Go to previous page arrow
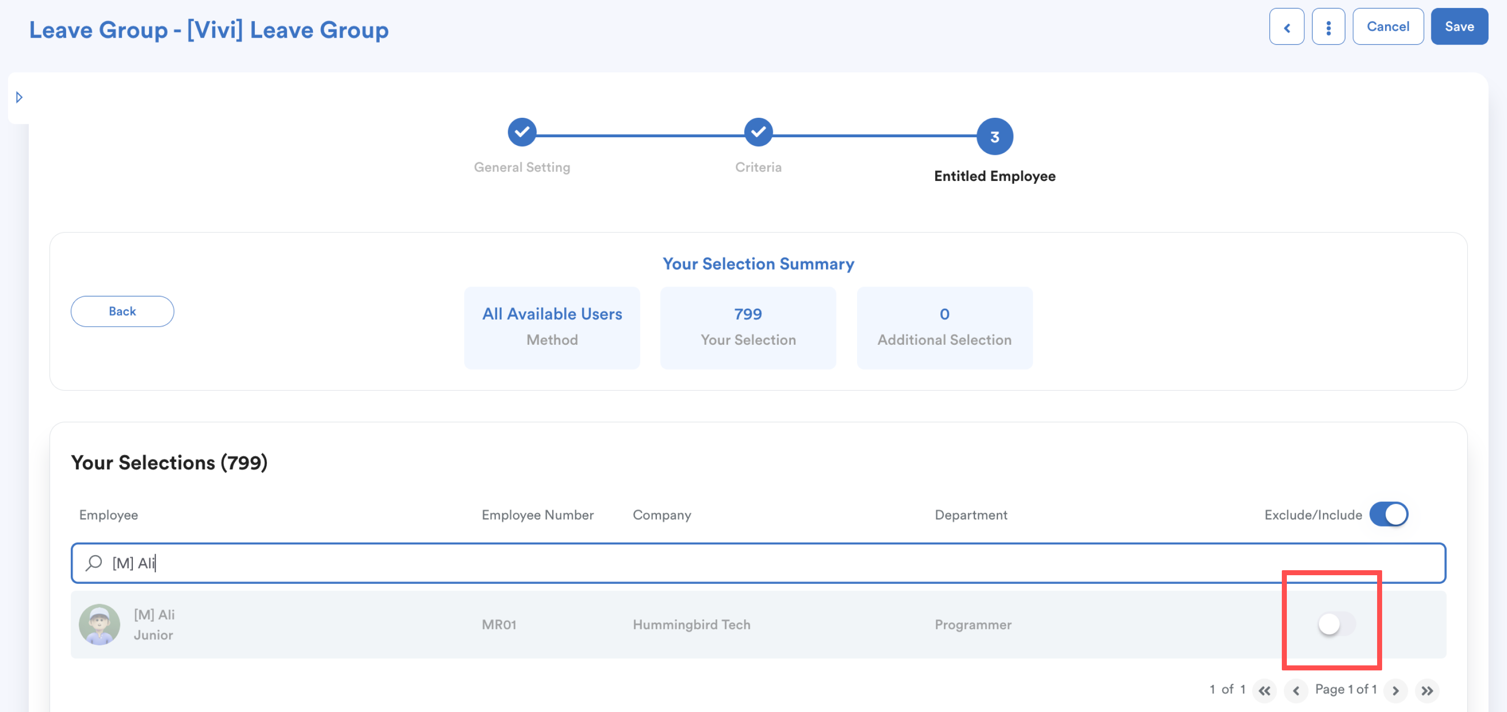This screenshot has width=1507, height=712. (1295, 690)
